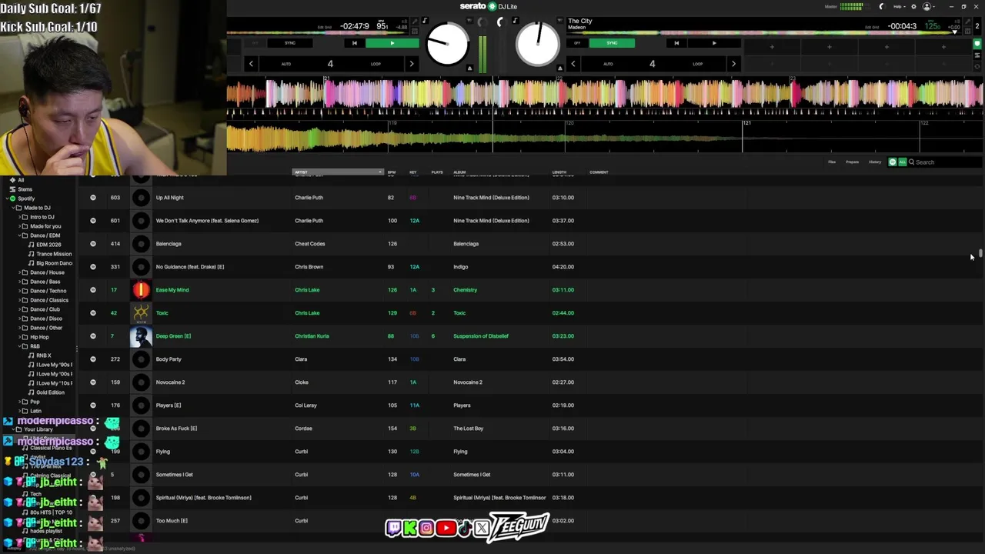Click Deep Green [E] album art

point(141,336)
